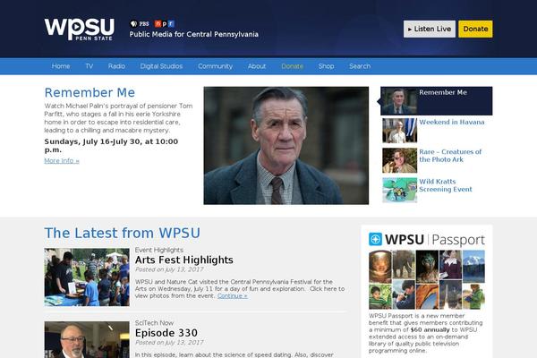Select the Rare Creatures Photo Ark thumbnail

[x=399, y=160]
